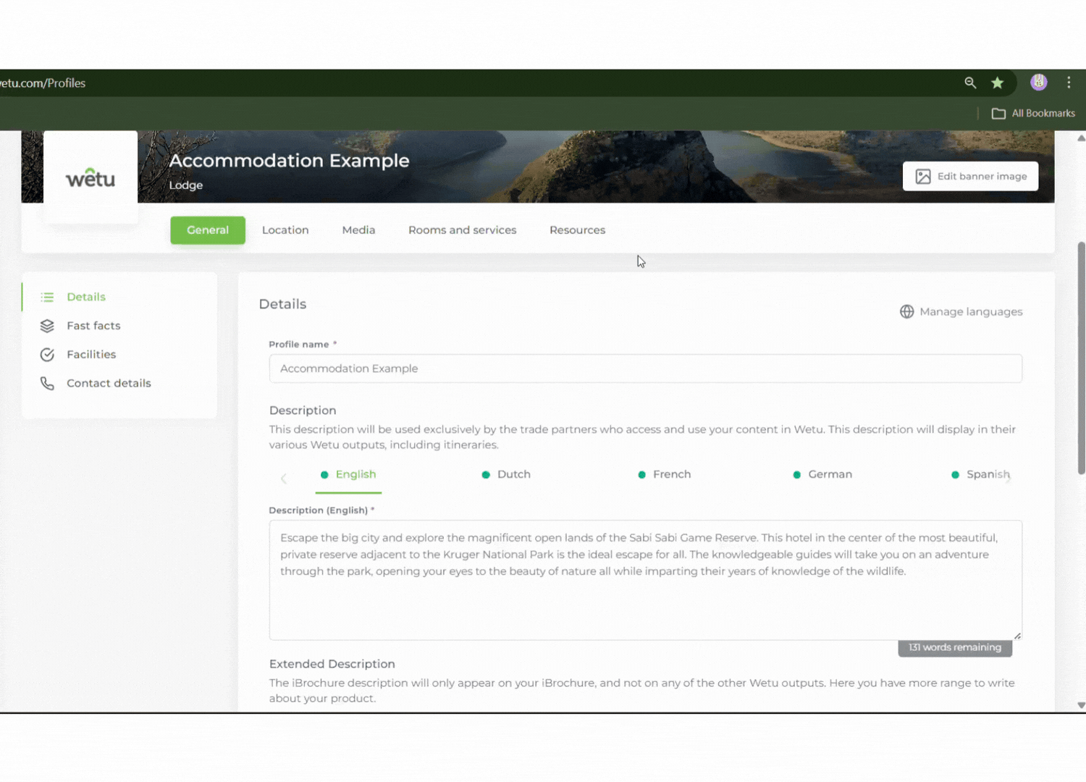Select the Spanish language tab
1086x782 pixels.
[x=980, y=474]
